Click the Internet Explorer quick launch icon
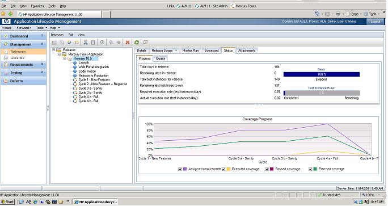388x206 pixels. (35, 202)
